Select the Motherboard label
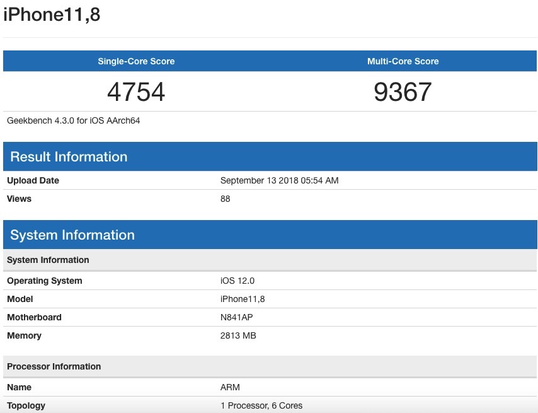The image size is (538, 413). 34,317
